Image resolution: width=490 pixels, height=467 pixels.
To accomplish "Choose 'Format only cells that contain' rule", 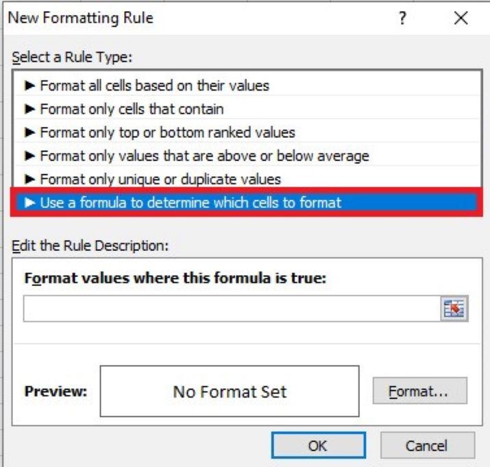I will (x=132, y=109).
